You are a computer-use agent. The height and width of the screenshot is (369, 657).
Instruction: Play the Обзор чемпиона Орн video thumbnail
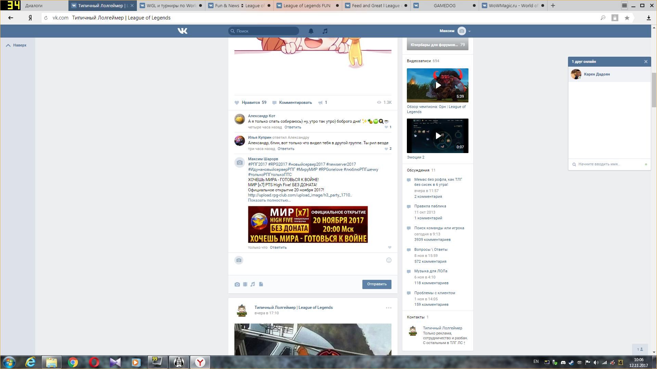(437, 85)
